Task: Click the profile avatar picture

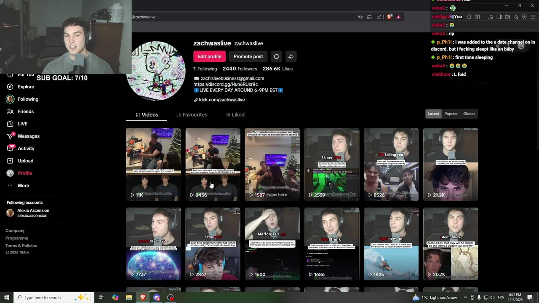Action: pos(156,70)
